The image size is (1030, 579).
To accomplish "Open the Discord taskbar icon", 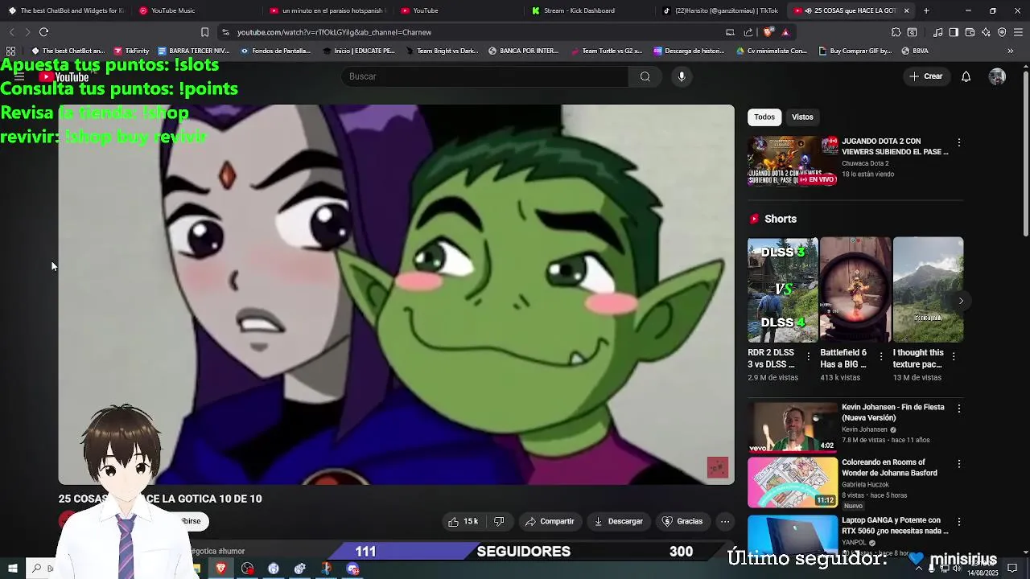I will 352,569.
